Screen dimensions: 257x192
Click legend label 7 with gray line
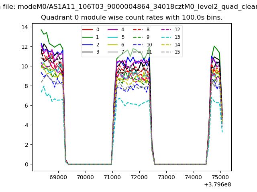(122, 52)
